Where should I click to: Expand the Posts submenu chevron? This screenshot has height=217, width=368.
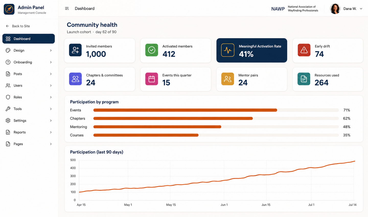coord(51,74)
